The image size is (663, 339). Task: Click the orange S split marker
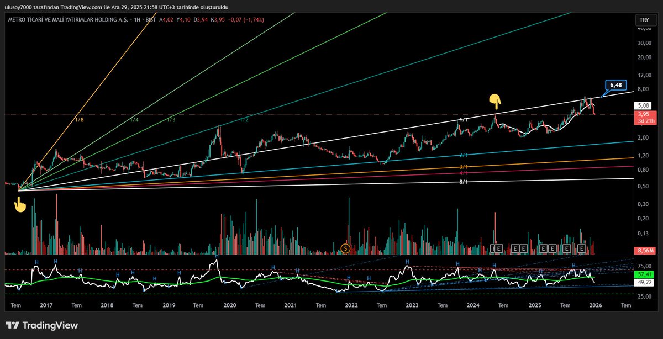(x=346, y=249)
